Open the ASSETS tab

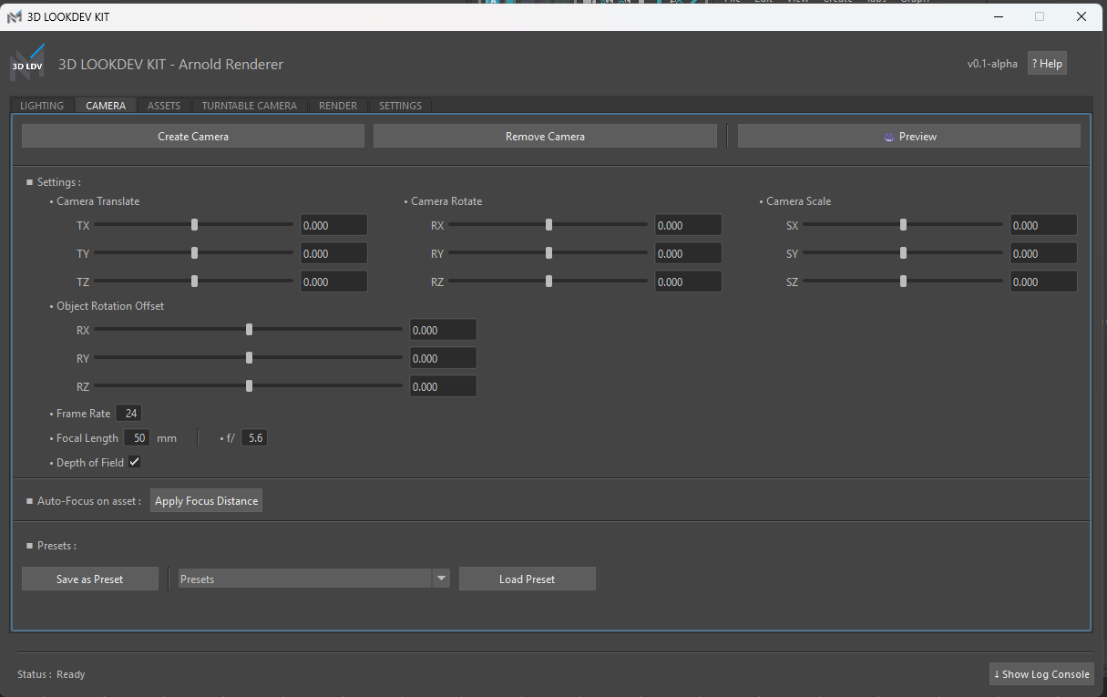(x=164, y=106)
